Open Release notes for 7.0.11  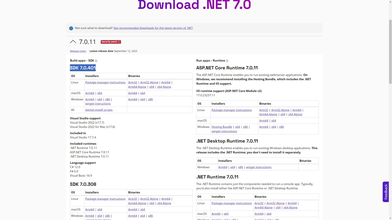pyautogui.click(x=78, y=51)
